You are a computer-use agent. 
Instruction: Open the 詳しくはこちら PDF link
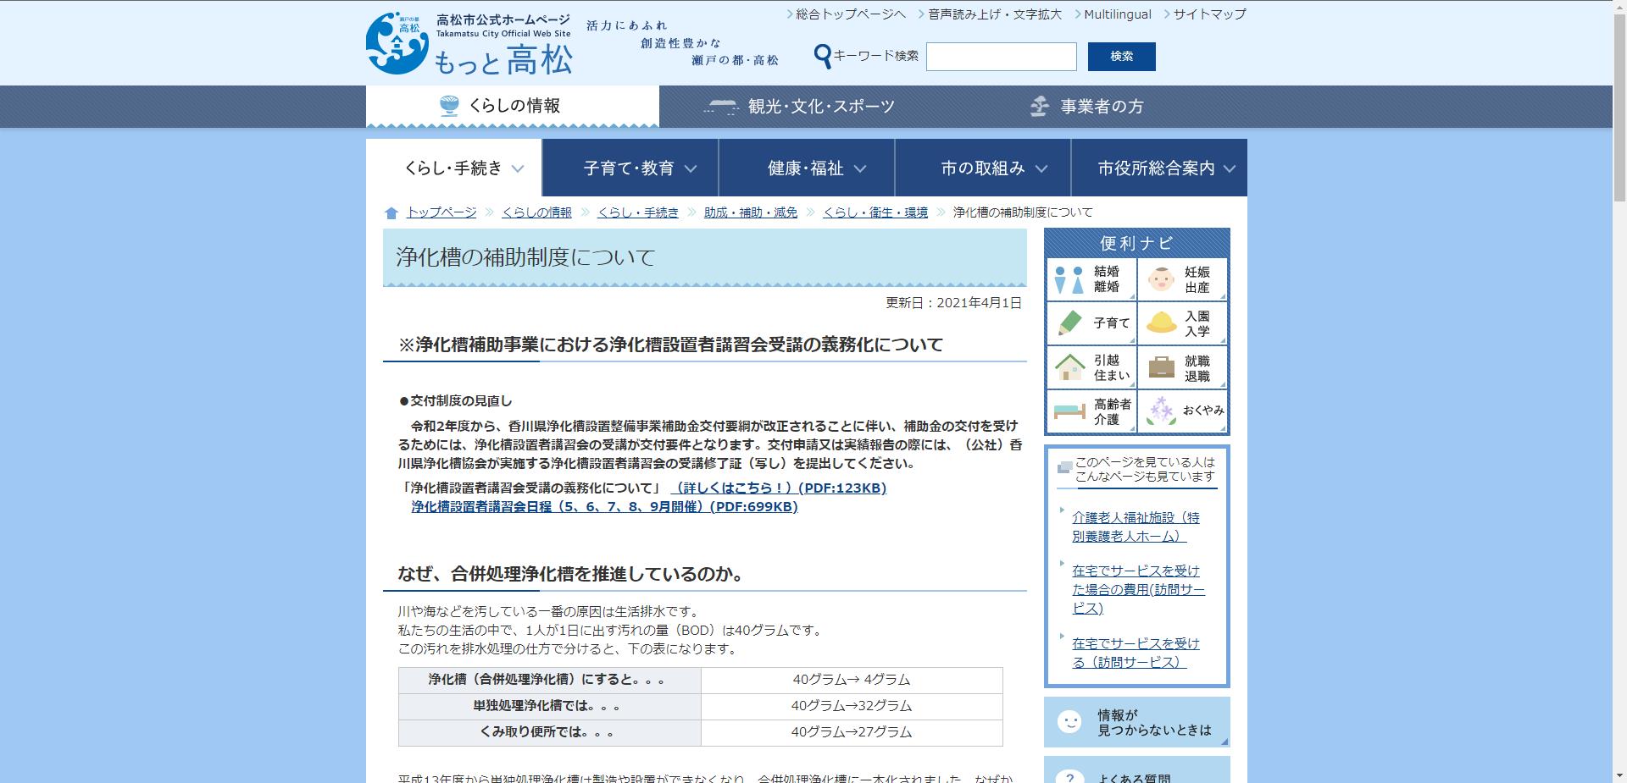pos(778,488)
